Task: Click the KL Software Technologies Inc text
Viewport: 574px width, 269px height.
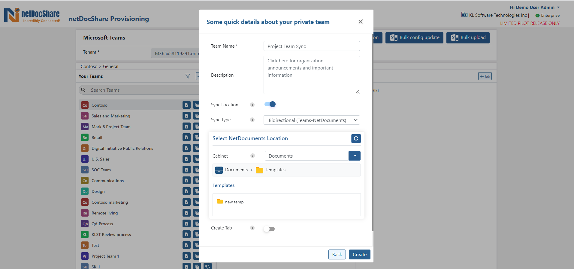Action: tap(498, 15)
